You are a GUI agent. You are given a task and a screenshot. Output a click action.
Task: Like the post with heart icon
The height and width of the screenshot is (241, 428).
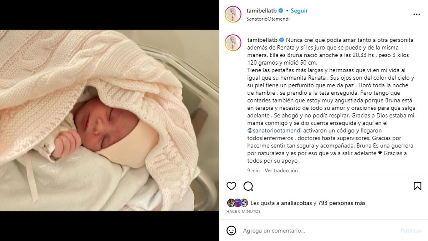231,186
